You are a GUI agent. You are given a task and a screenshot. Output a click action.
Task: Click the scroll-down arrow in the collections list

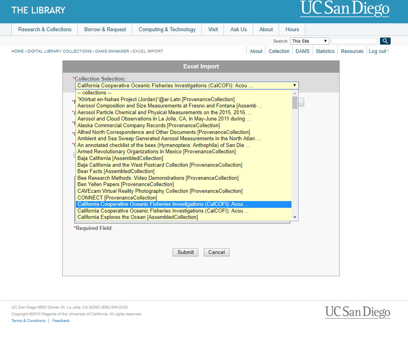pyautogui.click(x=294, y=217)
